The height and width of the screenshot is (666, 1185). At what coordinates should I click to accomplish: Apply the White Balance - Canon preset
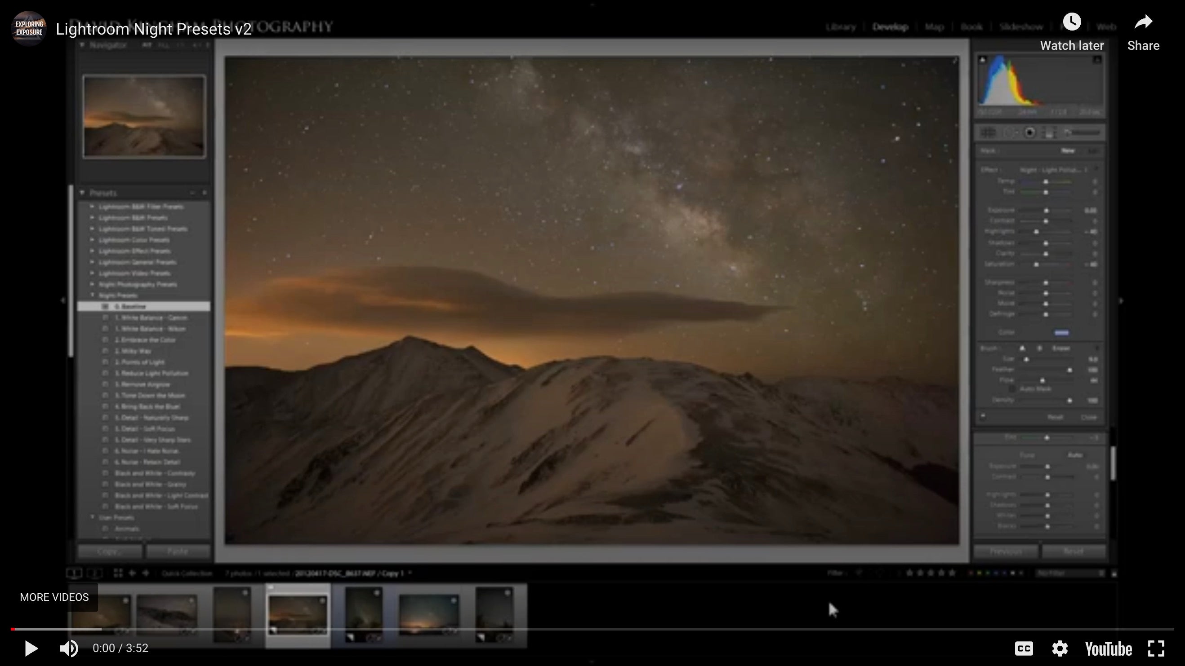[x=151, y=318]
